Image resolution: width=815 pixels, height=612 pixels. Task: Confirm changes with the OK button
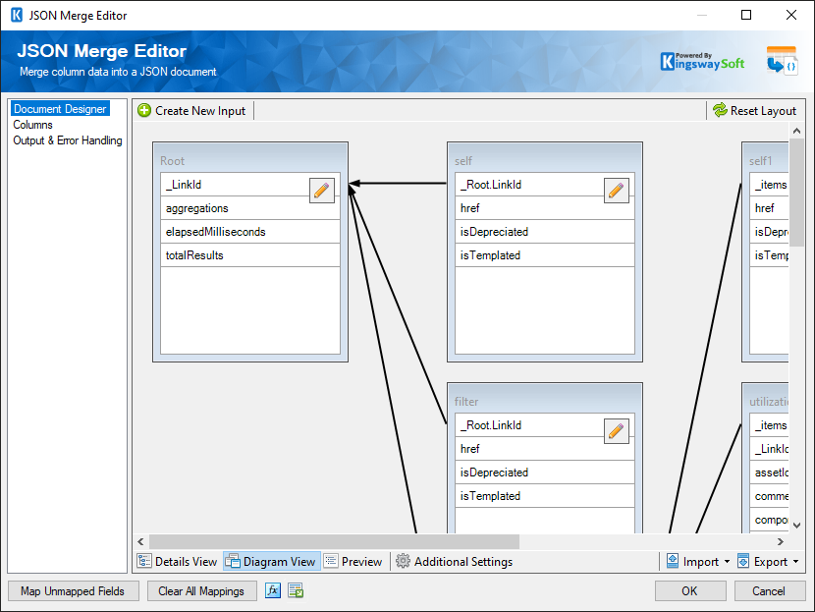[690, 590]
